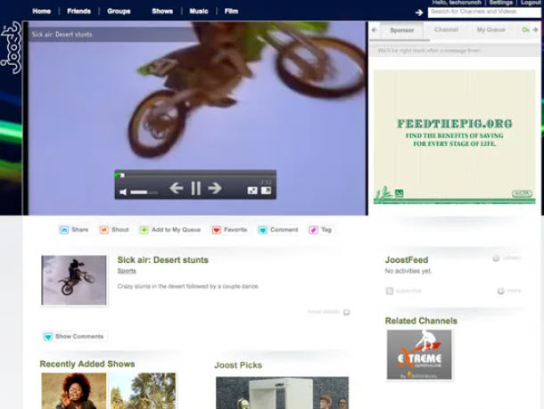Skip to the next video
This screenshot has width=544, height=409.
pyautogui.click(x=215, y=188)
